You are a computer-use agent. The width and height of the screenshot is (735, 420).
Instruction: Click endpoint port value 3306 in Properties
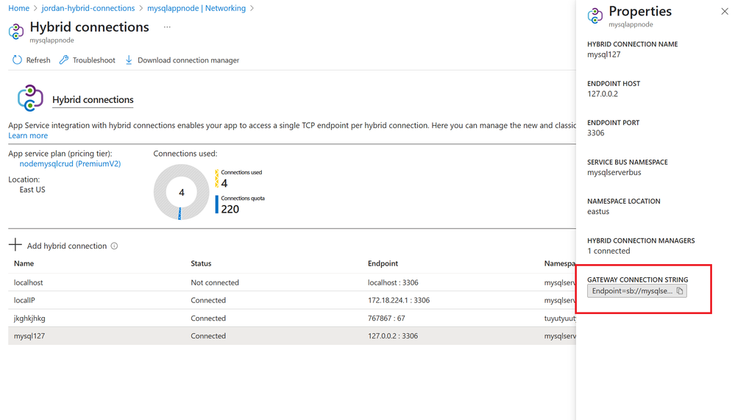coord(596,133)
